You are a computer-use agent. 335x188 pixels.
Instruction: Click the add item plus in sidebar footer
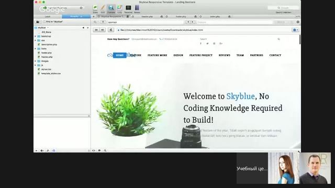point(36,150)
